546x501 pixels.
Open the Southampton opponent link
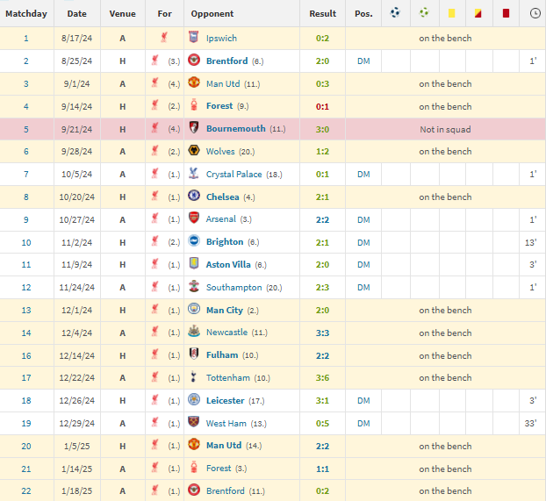(x=234, y=287)
